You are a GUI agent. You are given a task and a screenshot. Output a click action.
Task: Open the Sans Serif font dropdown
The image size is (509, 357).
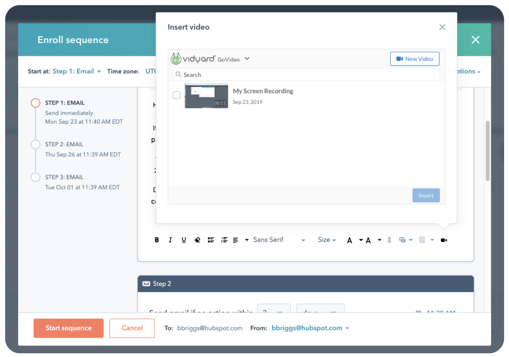tap(279, 240)
